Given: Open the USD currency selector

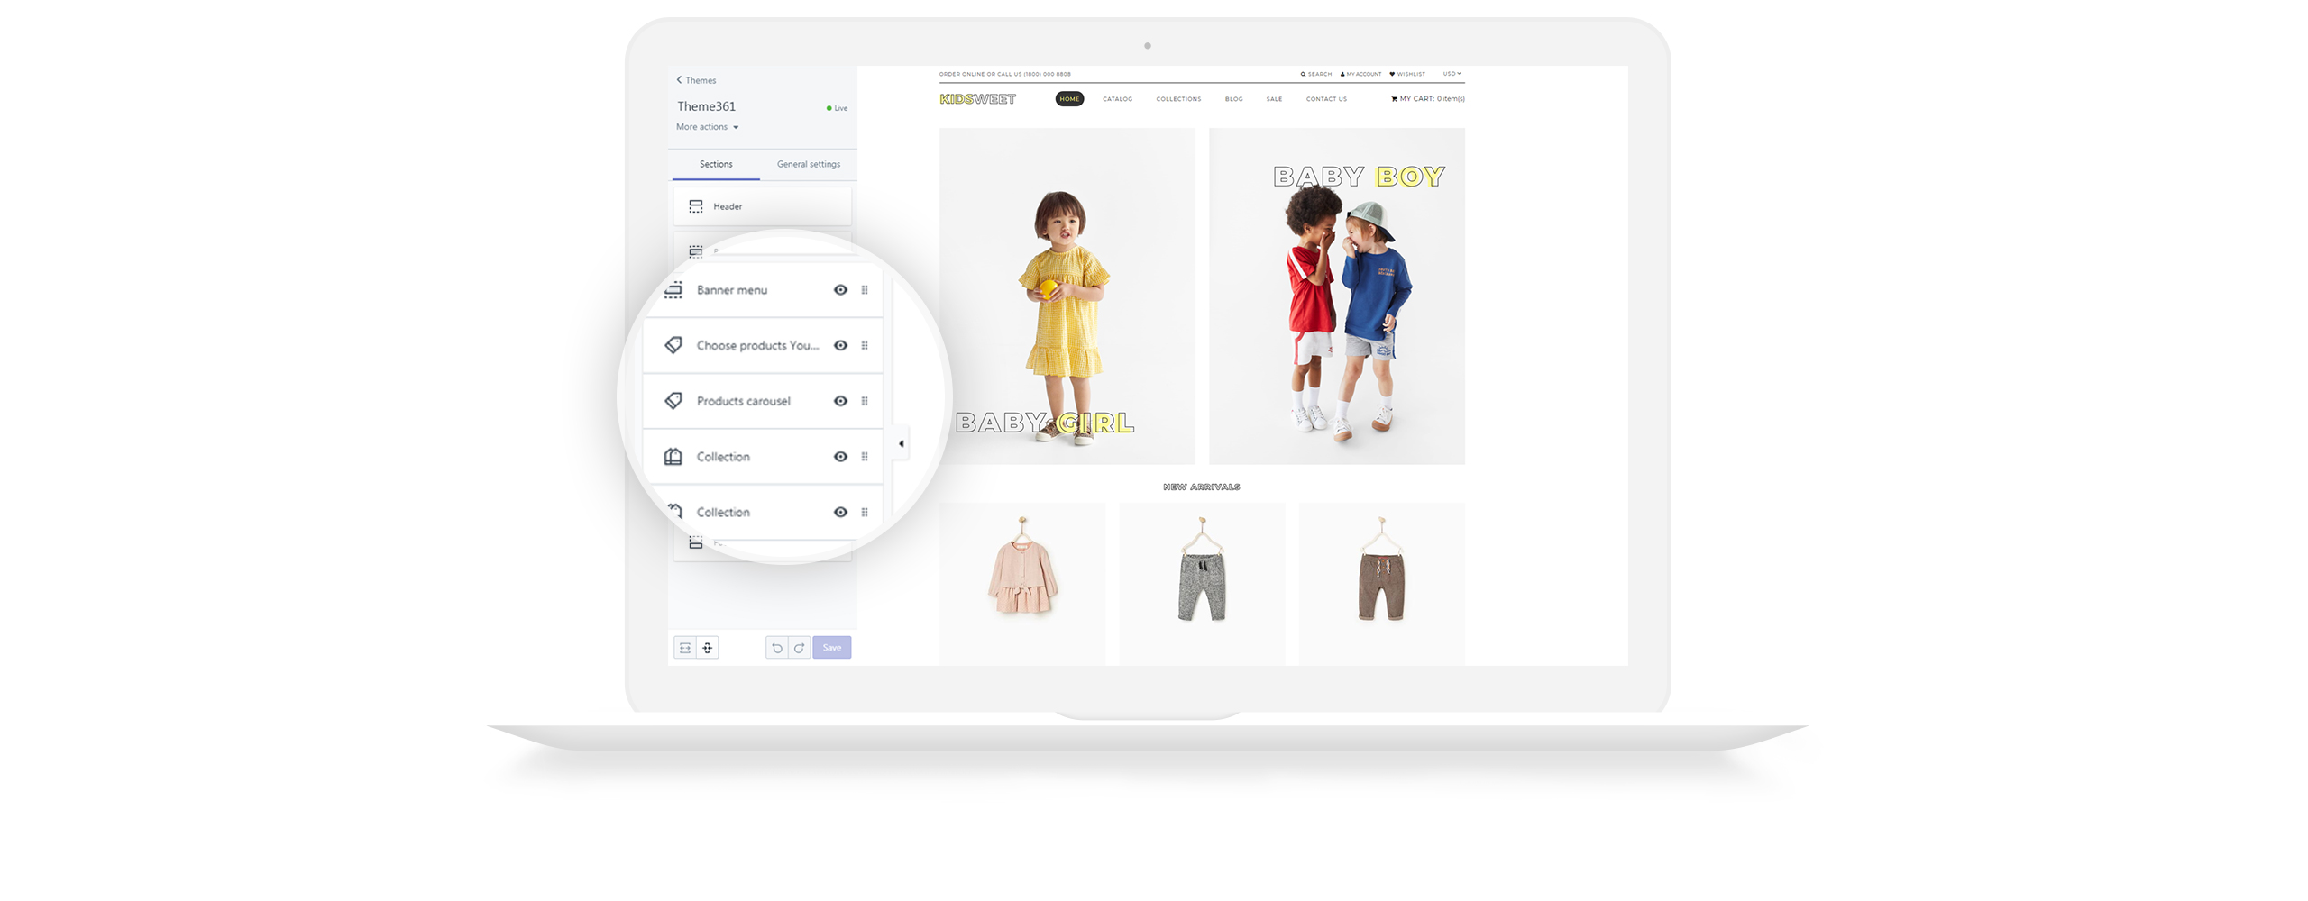Looking at the screenshot, I should (1452, 74).
